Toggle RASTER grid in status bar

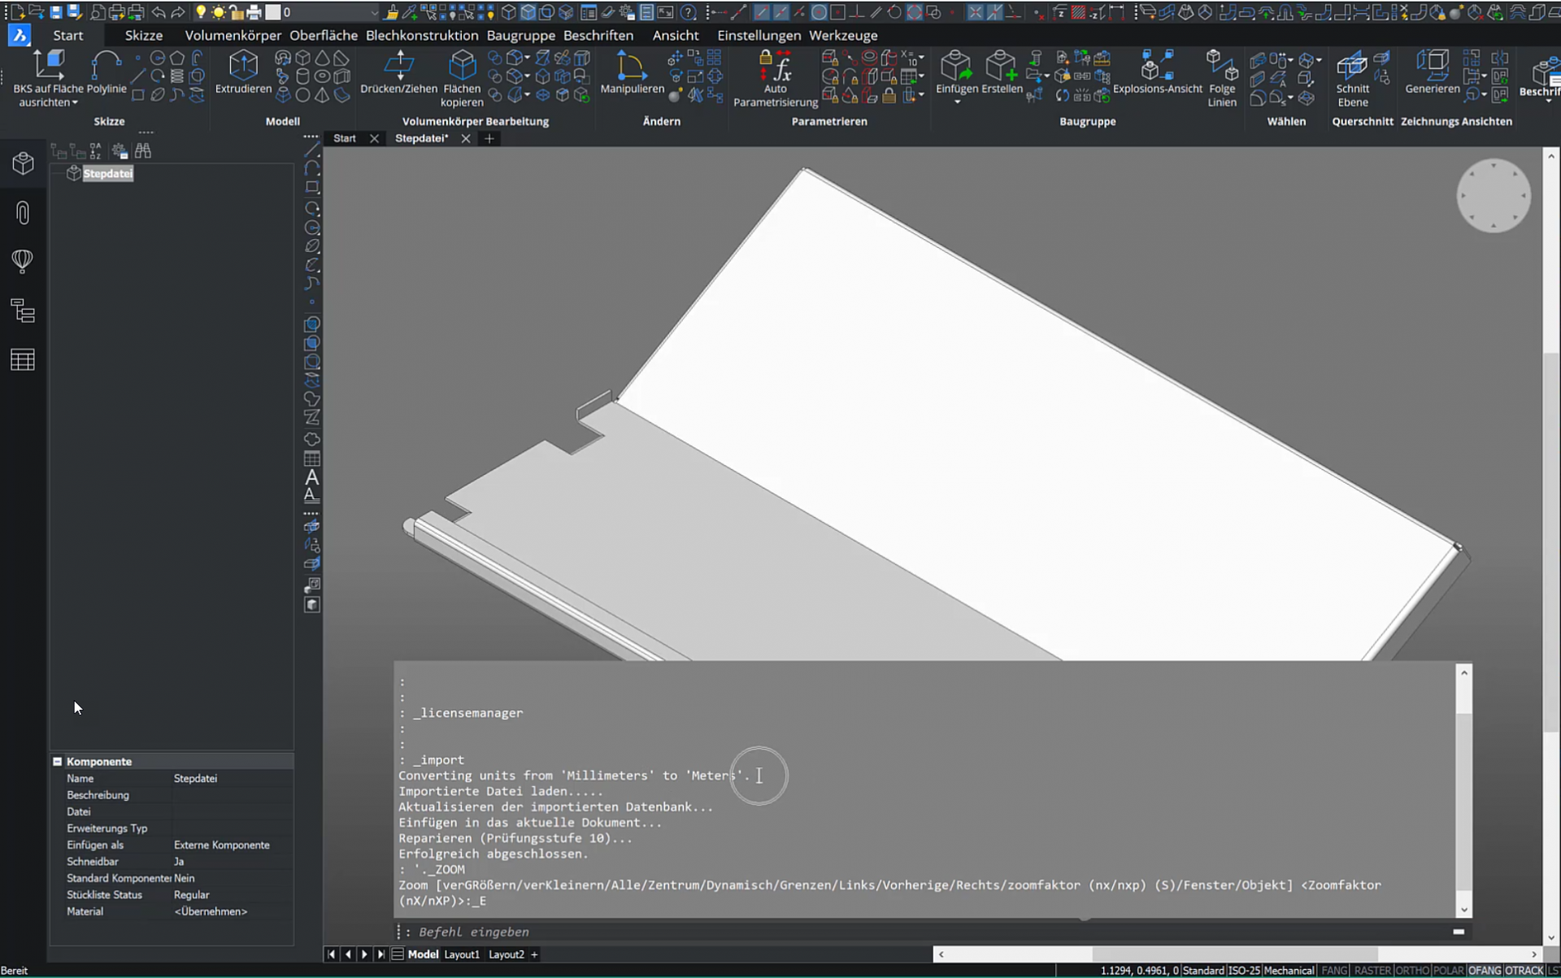pyautogui.click(x=1372, y=971)
